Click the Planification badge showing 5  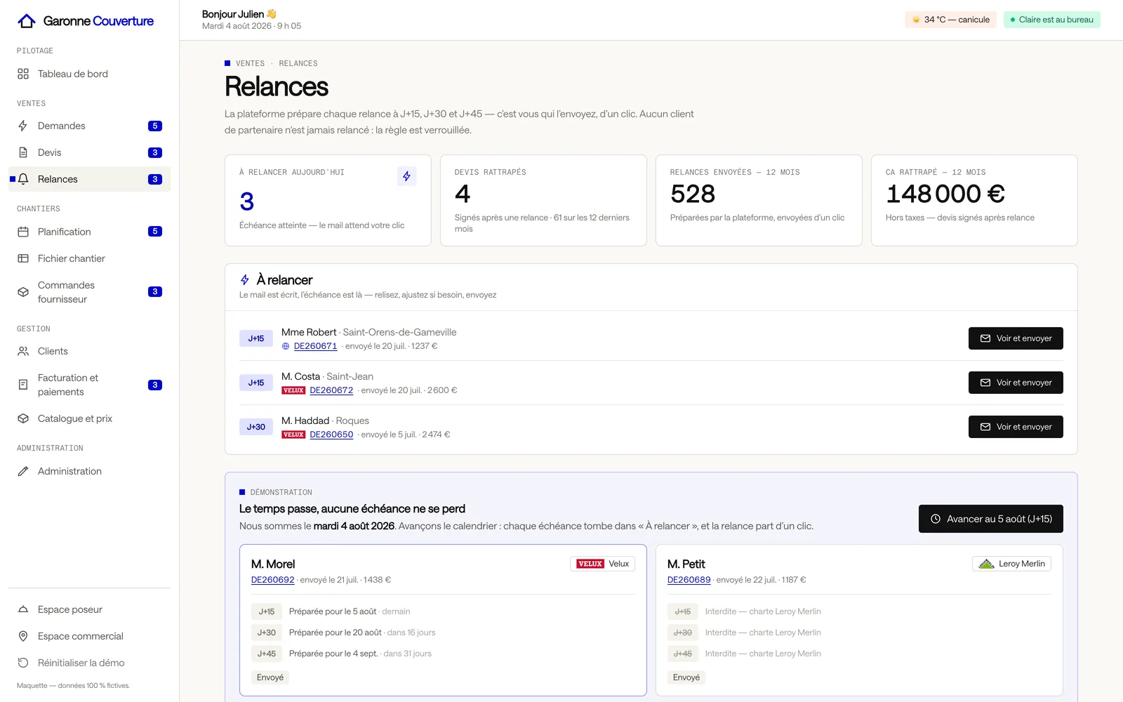pos(155,232)
